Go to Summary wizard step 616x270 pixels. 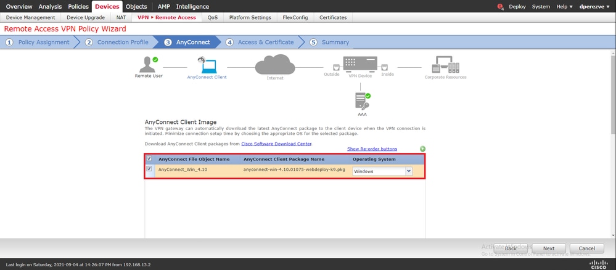(x=329, y=42)
